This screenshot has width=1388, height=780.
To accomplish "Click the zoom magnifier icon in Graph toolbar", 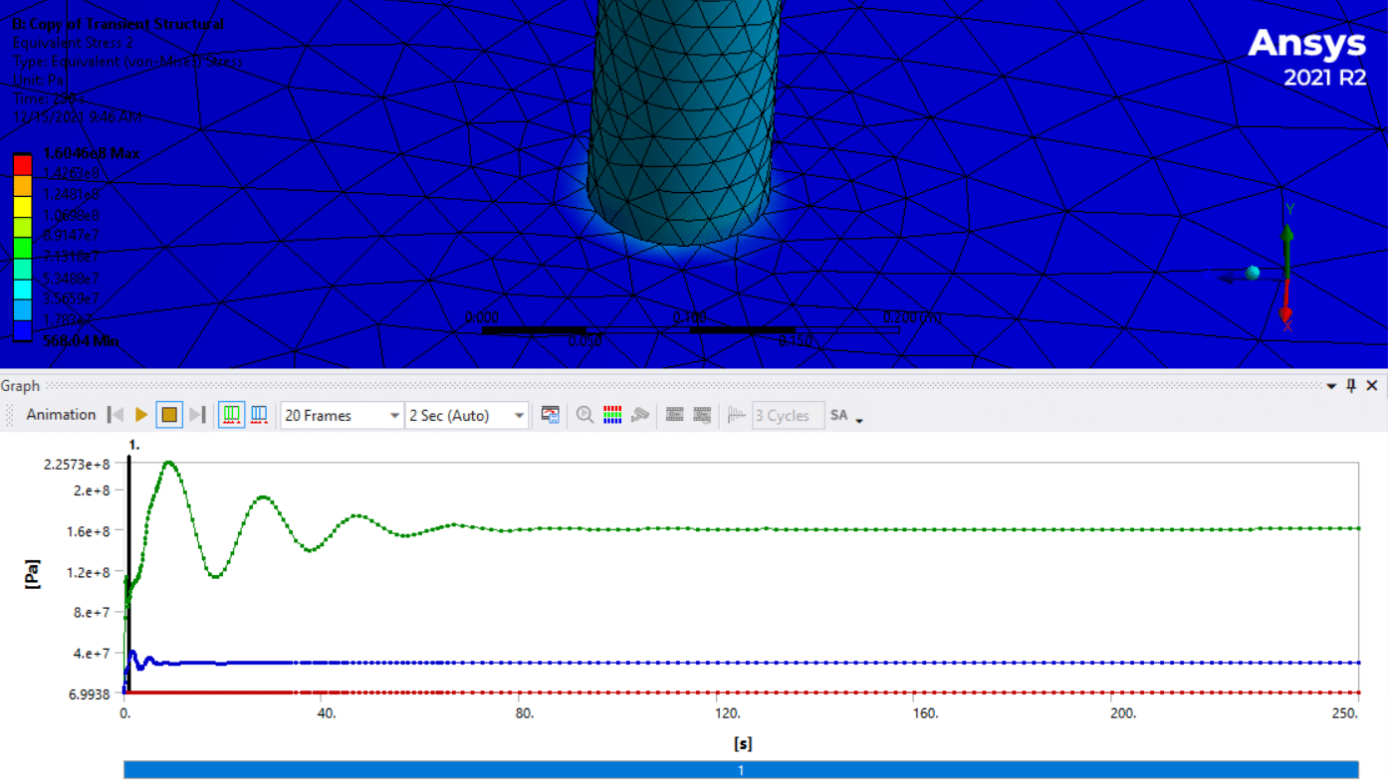I will coord(585,415).
